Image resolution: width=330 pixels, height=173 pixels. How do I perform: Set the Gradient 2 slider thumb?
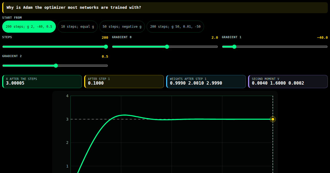click(x=56, y=66)
